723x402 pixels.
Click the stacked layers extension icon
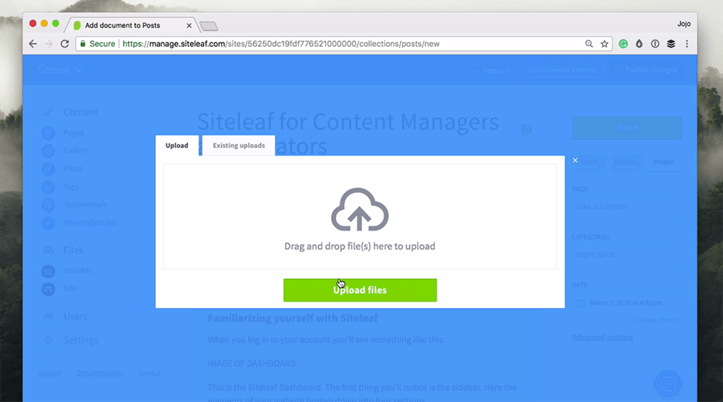coord(671,44)
